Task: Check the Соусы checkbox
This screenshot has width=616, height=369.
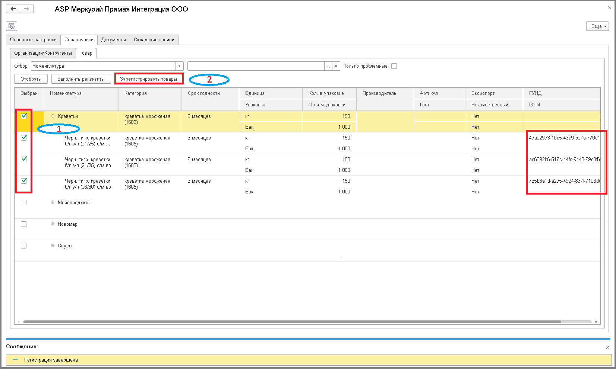Action: tap(24, 246)
